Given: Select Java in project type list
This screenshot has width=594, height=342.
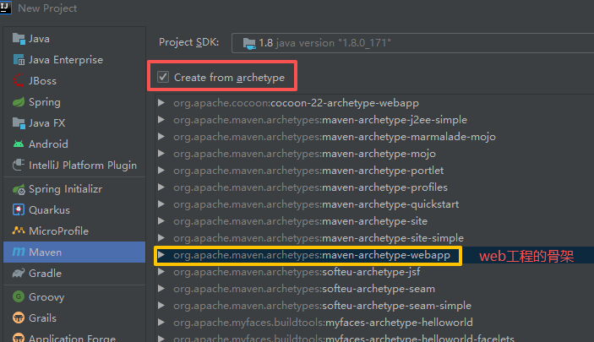Looking at the screenshot, I should point(74,39).
